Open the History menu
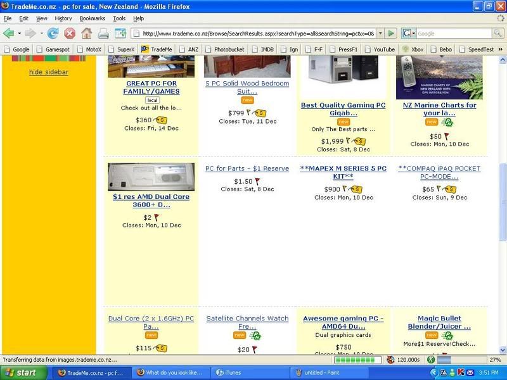This screenshot has height=380, width=507. pos(63,18)
